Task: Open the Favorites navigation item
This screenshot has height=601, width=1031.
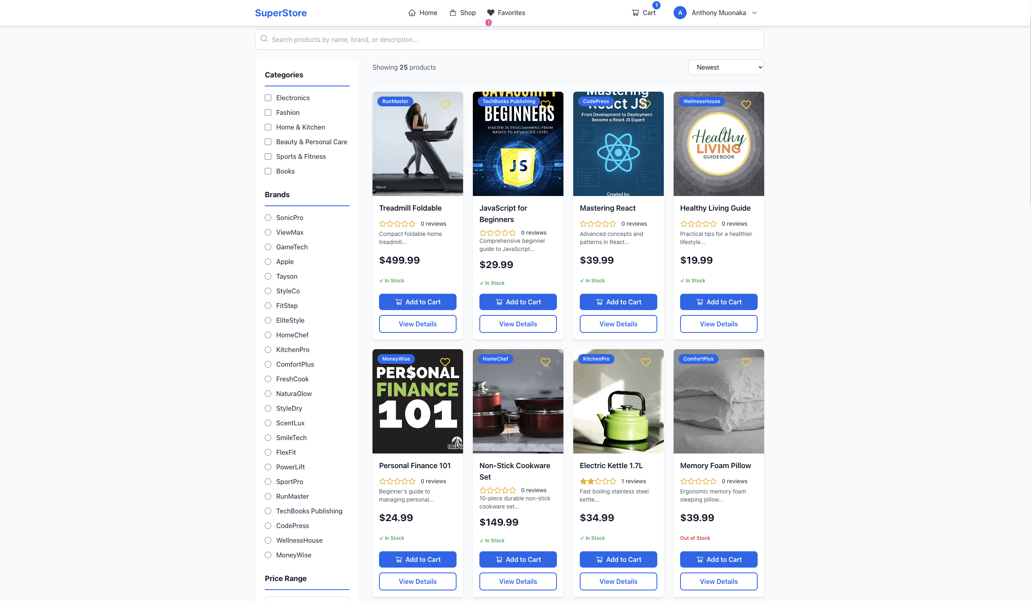Action: [506, 13]
